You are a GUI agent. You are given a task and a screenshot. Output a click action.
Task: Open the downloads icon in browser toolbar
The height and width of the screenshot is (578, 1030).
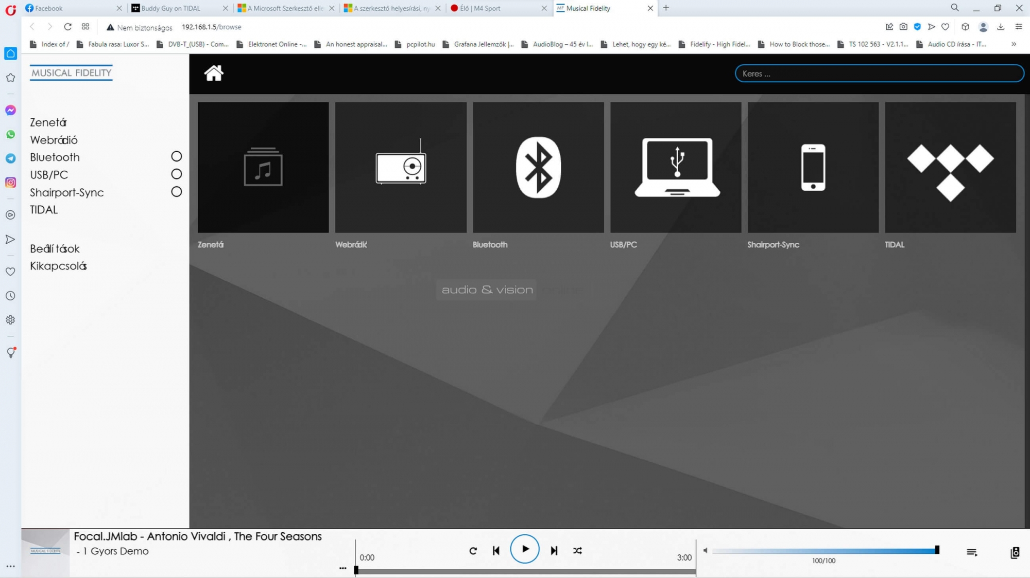coord(1001,27)
